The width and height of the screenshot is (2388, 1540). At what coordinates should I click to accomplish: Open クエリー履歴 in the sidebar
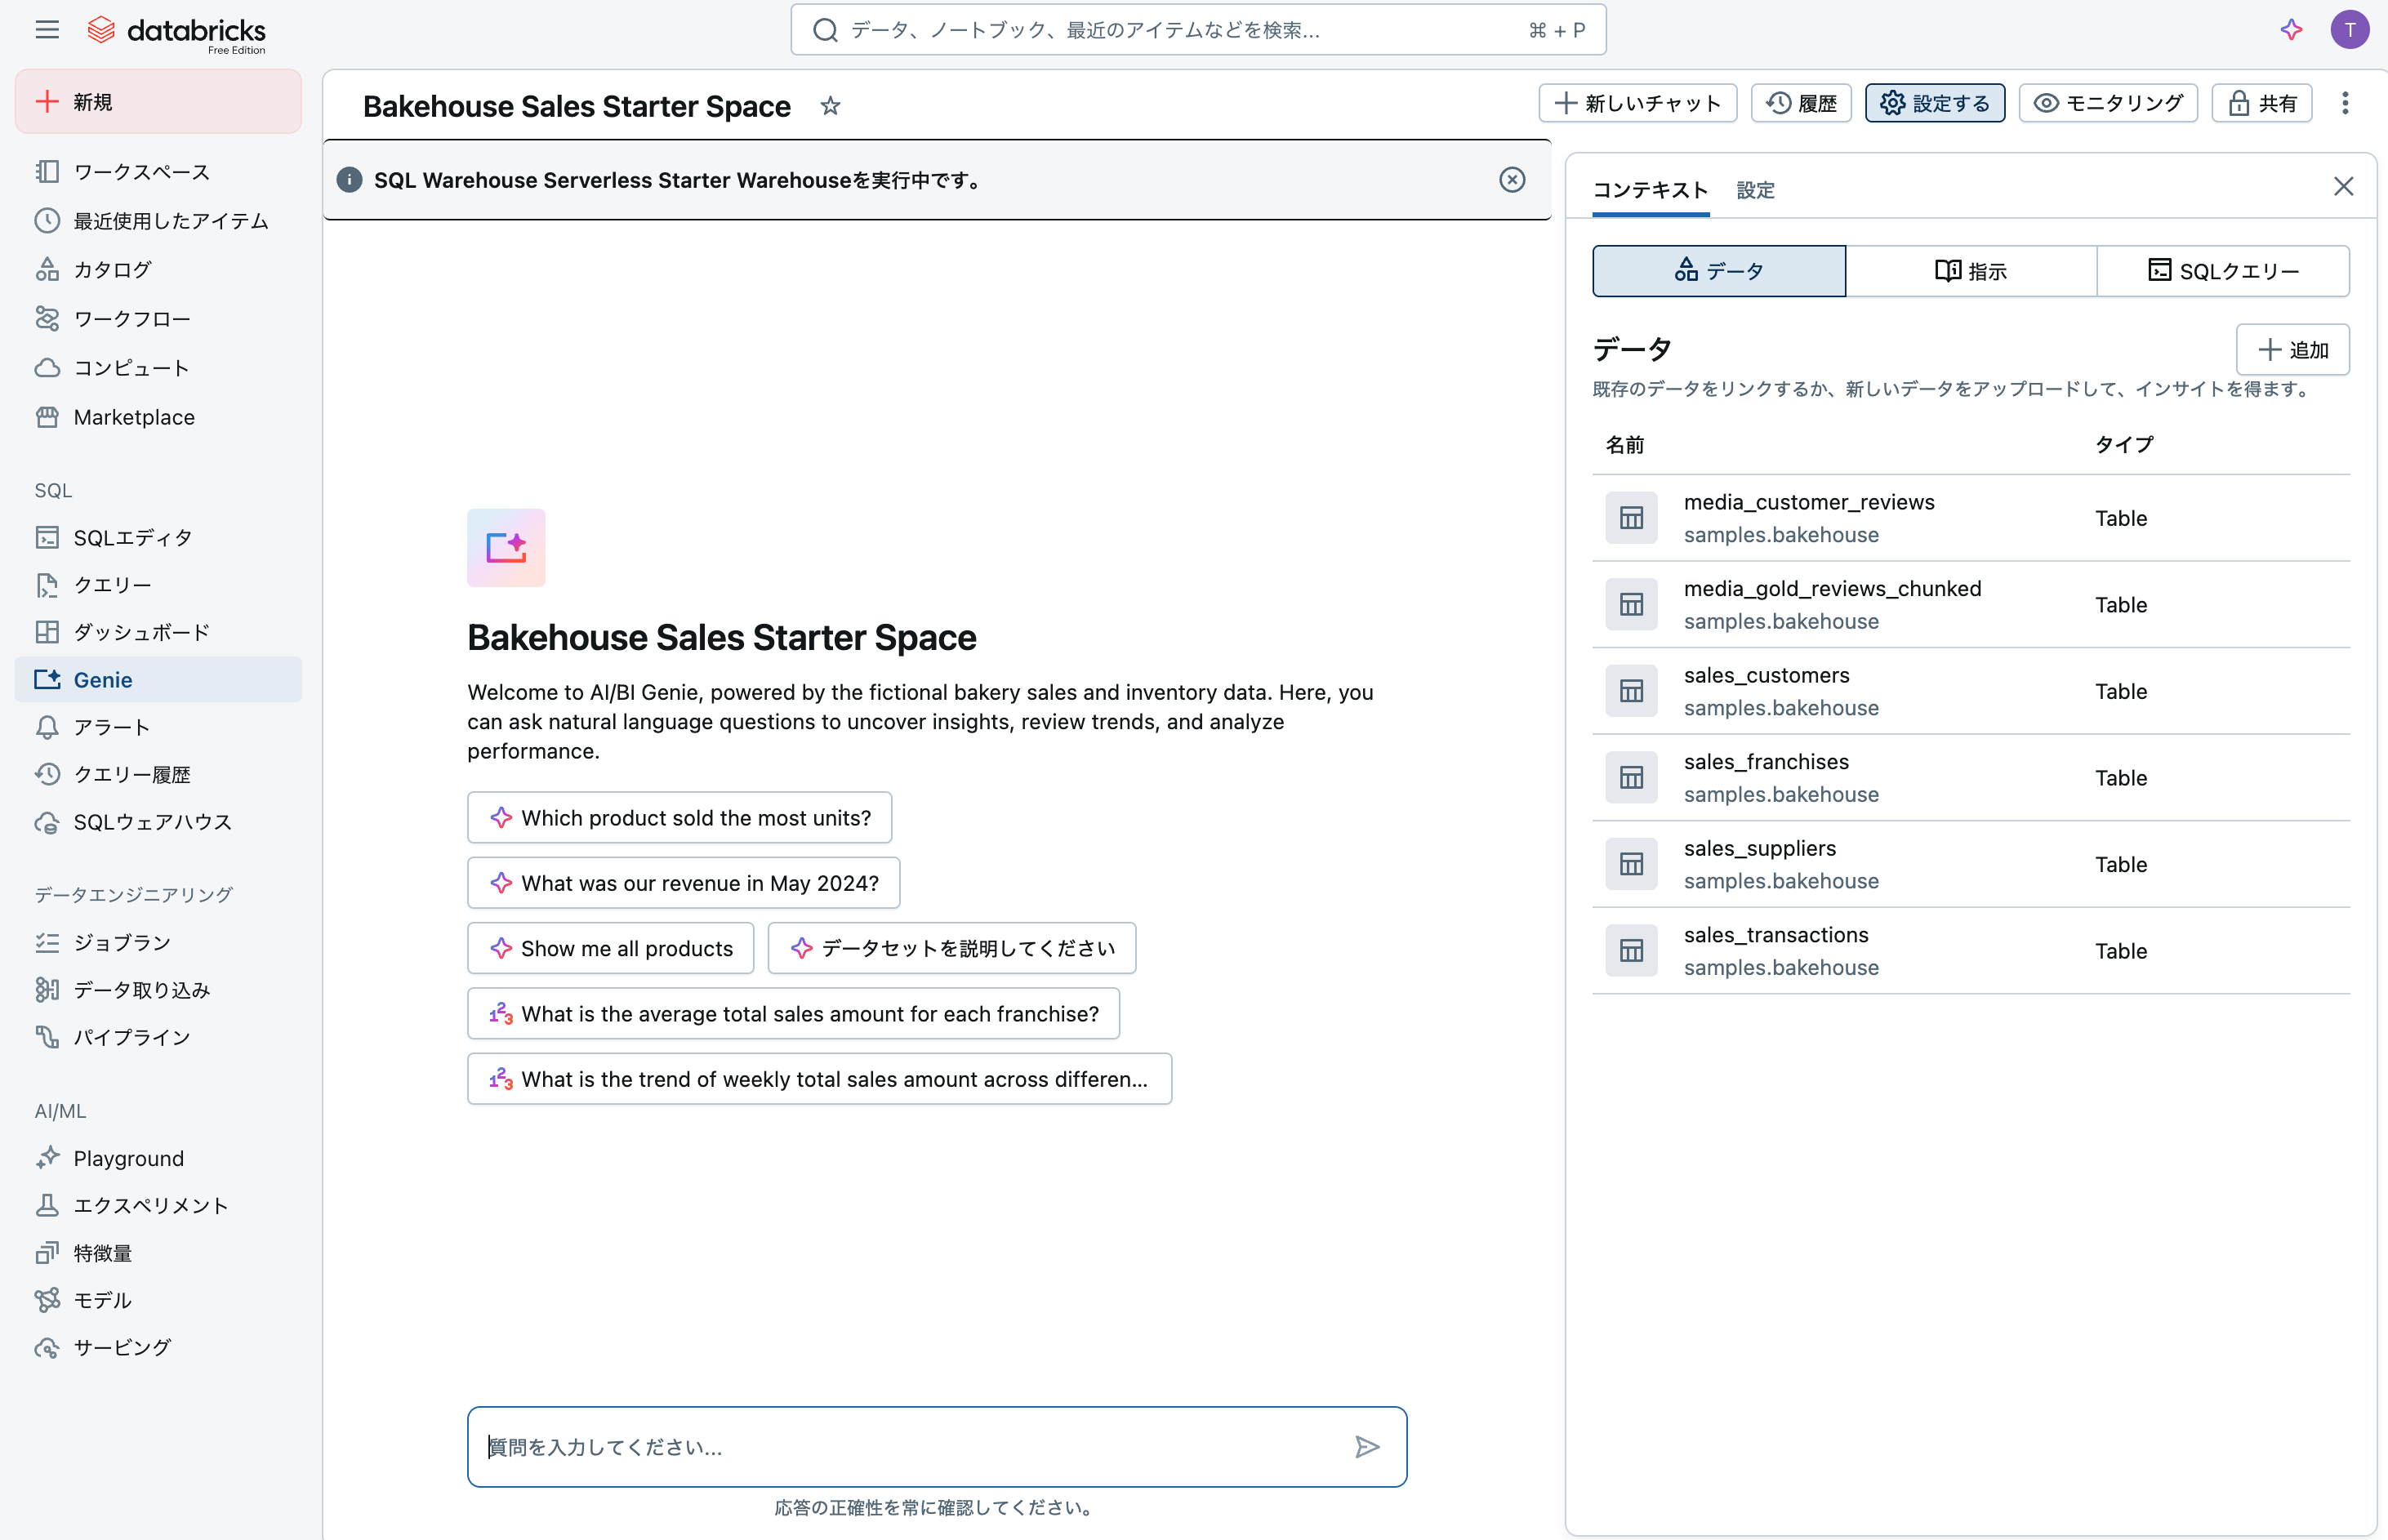(158, 775)
